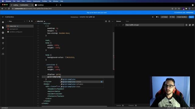The image size is (195, 109).
Task: Collapse the Files section
Action: pos(8,21)
